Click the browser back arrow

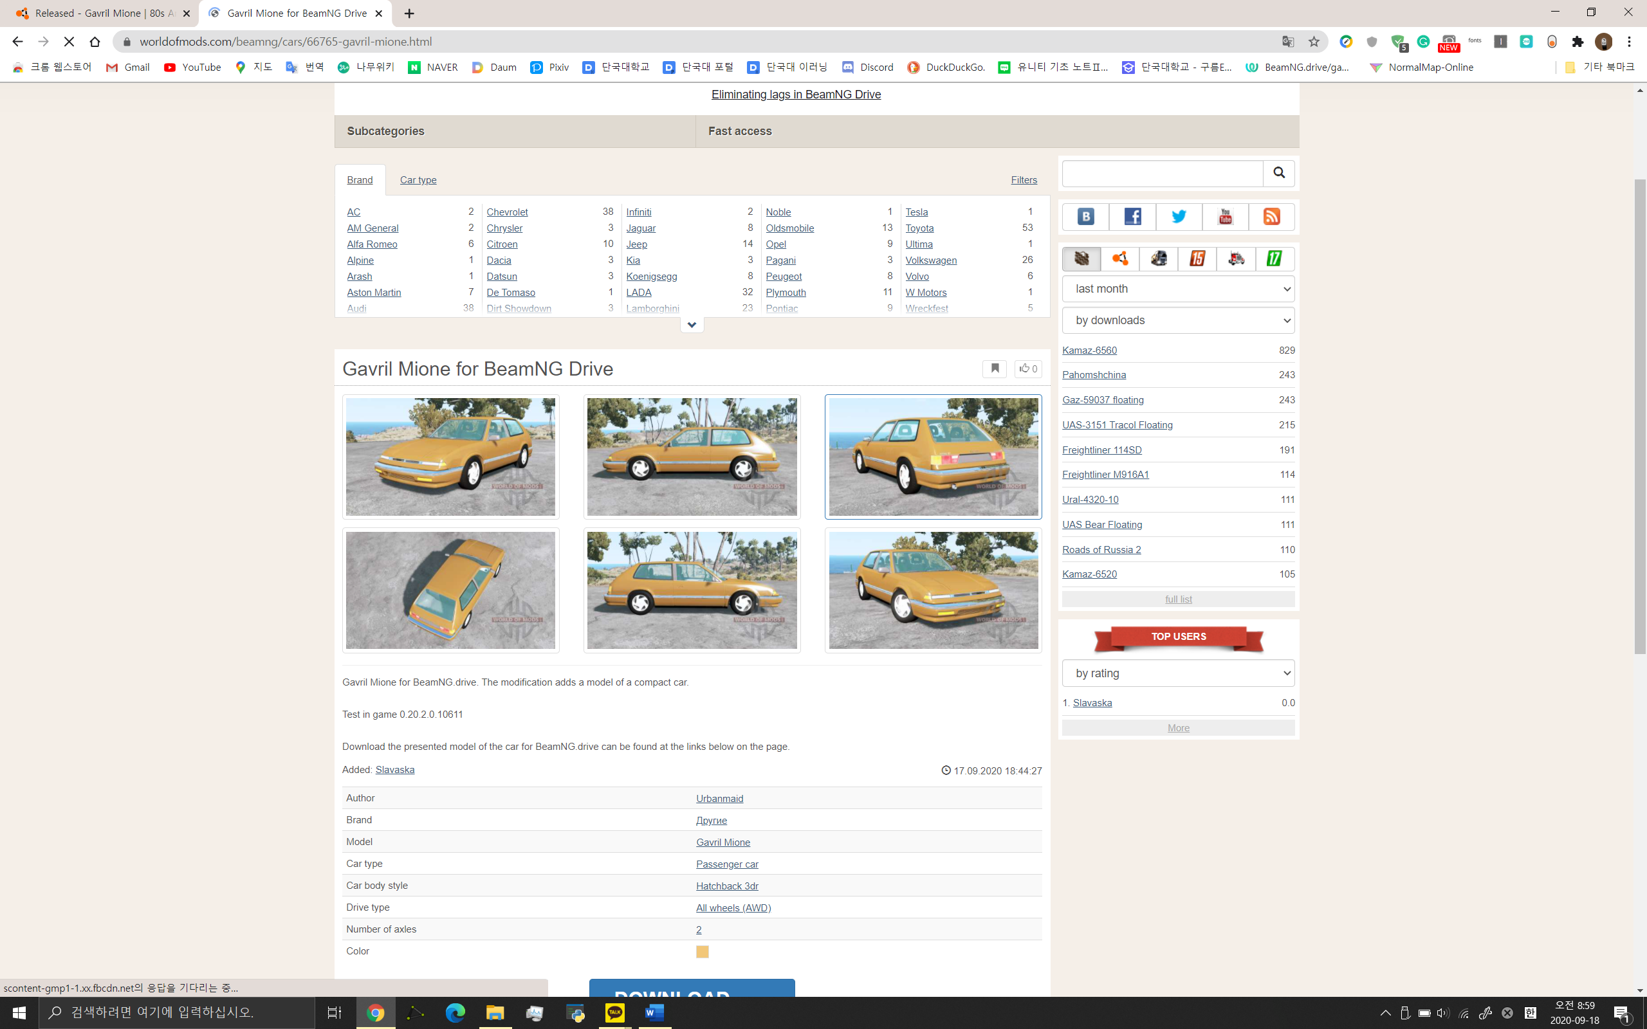[x=17, y=42]
